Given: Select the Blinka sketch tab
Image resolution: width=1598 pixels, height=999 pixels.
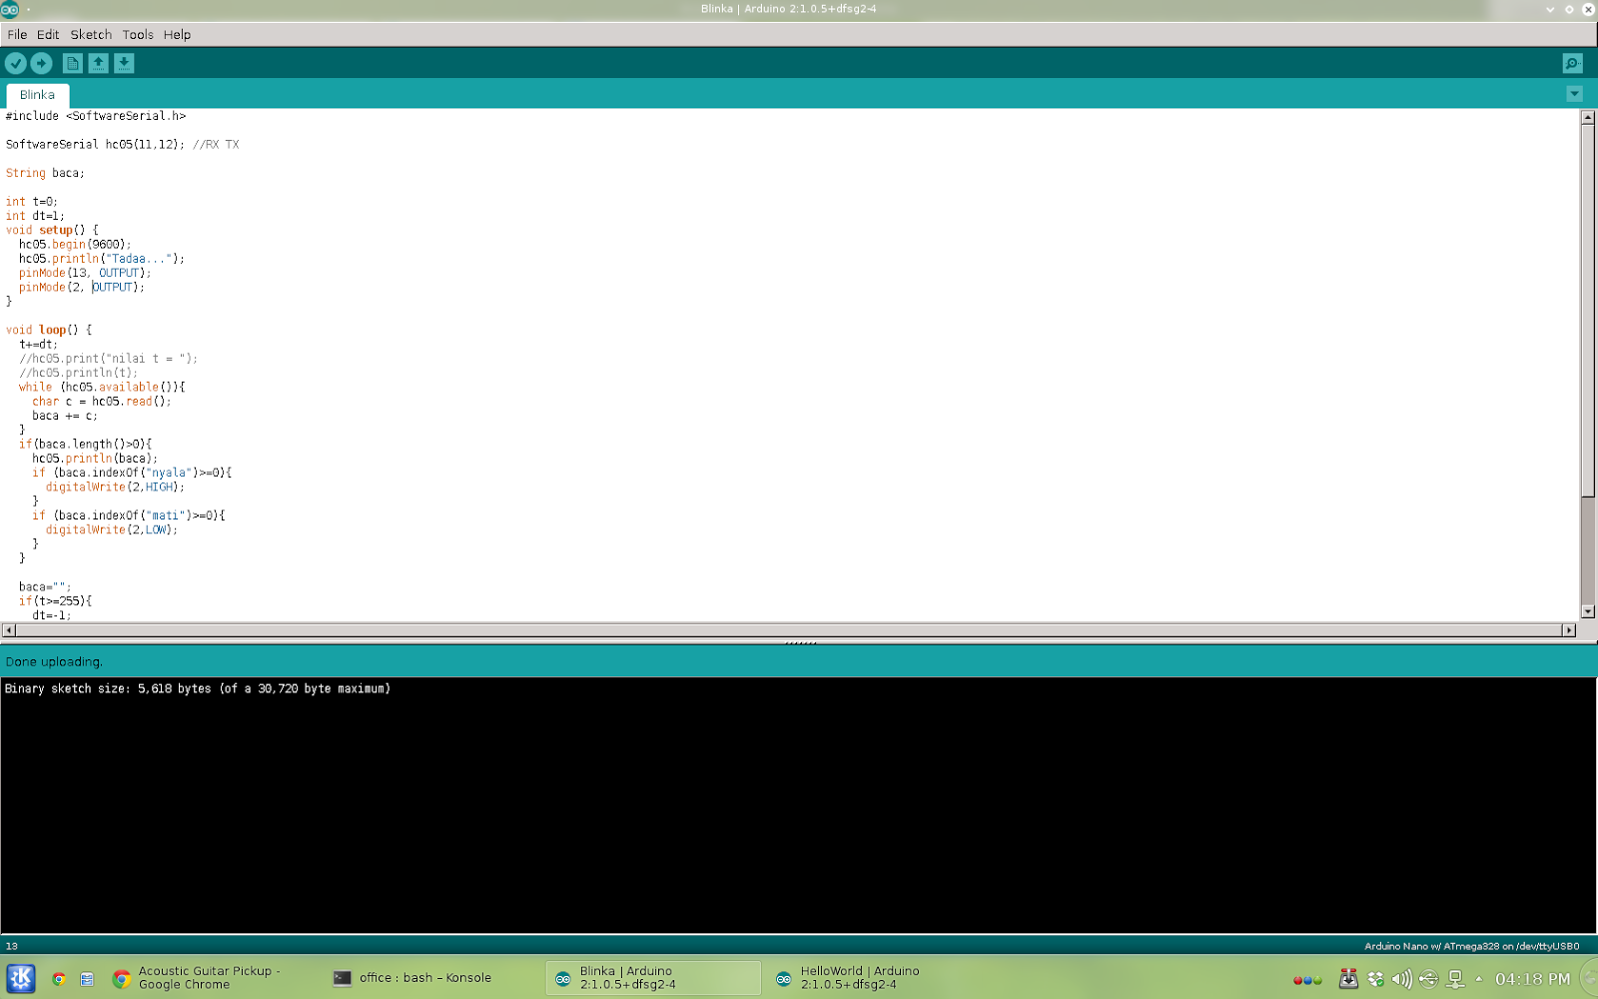Looking at the screenshot, I should [x=37, y=95].
